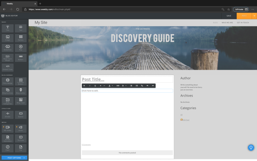Click the Save button
257x161 pixels.
tap(229, 16)
